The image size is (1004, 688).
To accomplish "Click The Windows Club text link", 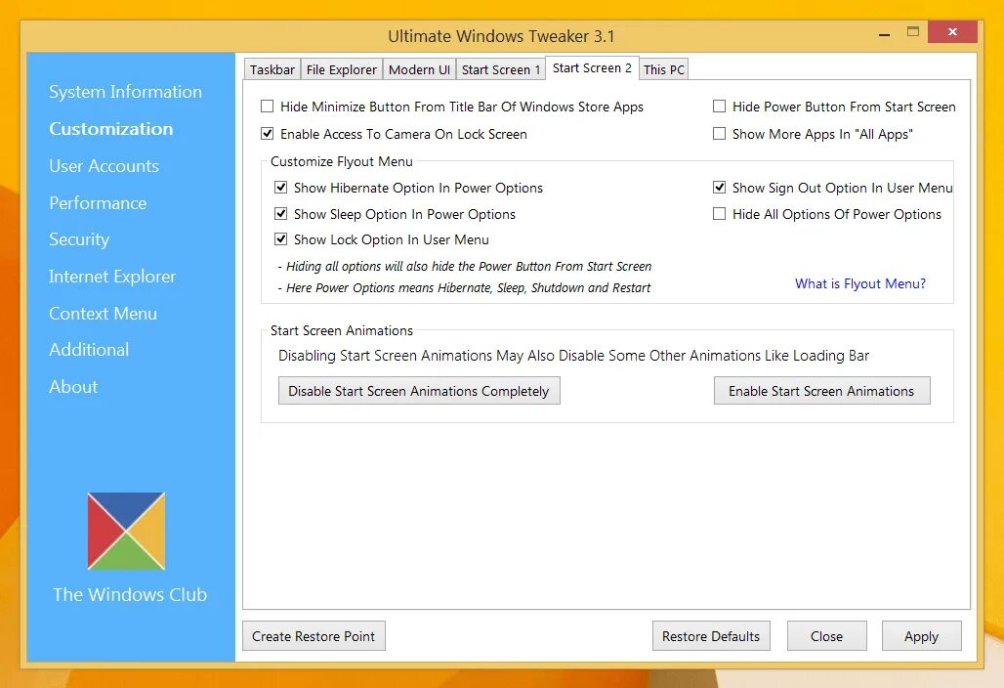I will click(x=130, y=594).
